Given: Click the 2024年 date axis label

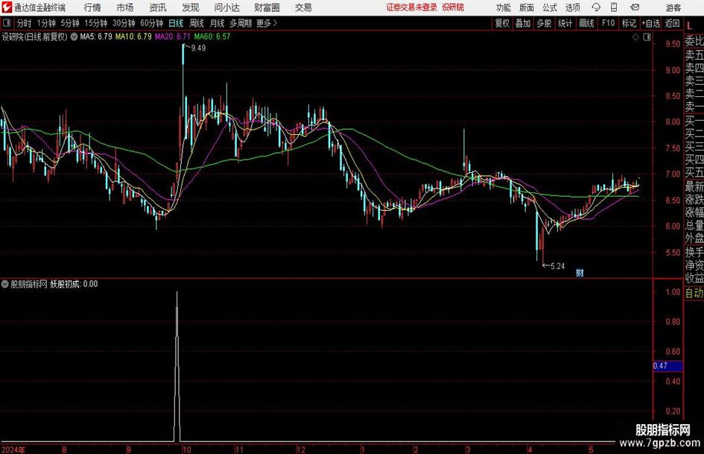Looking at the screenshot, I should point(13,450).
